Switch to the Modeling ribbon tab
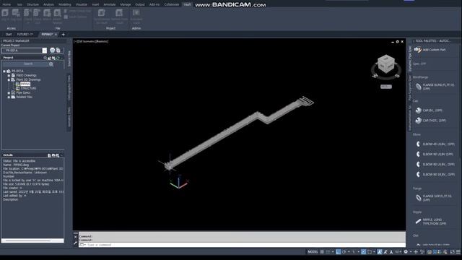The height and width of the screenshot is (260, 462). click(x=64, y=4)
